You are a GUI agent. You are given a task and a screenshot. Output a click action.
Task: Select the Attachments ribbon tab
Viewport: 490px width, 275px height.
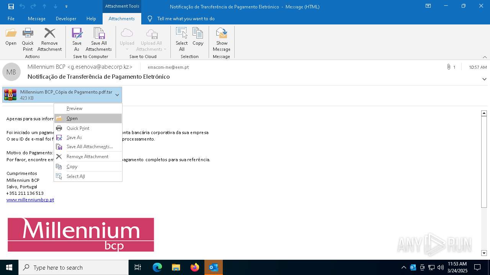[x=122, y=18]
